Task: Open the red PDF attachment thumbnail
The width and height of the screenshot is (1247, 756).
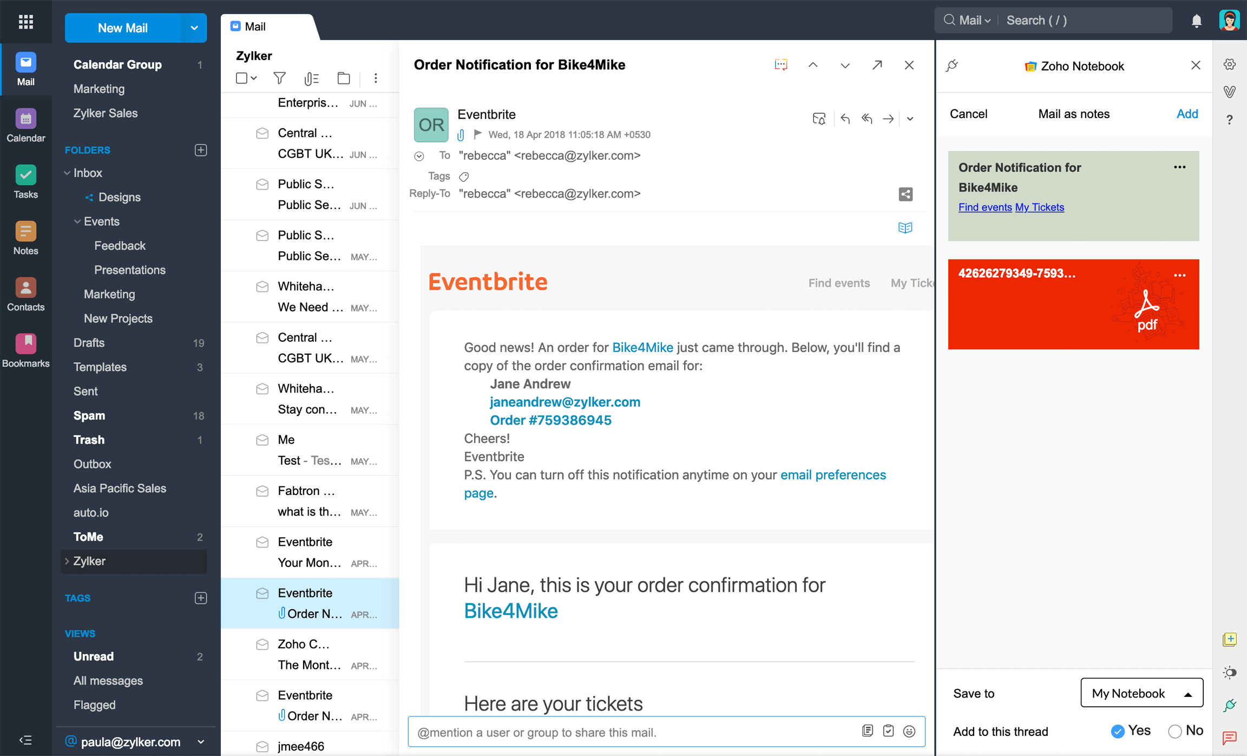Action: pos(1073,304)
